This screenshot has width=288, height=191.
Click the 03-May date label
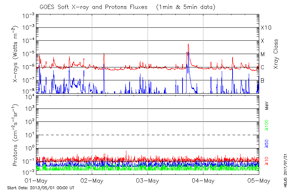coord(148,180)
